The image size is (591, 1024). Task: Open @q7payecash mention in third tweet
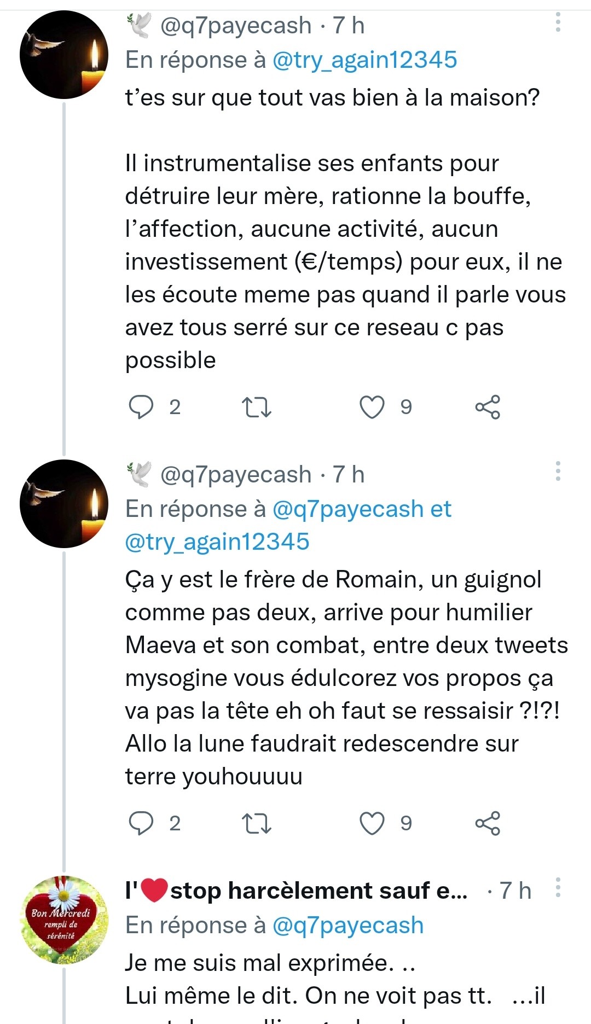[347, 926]
